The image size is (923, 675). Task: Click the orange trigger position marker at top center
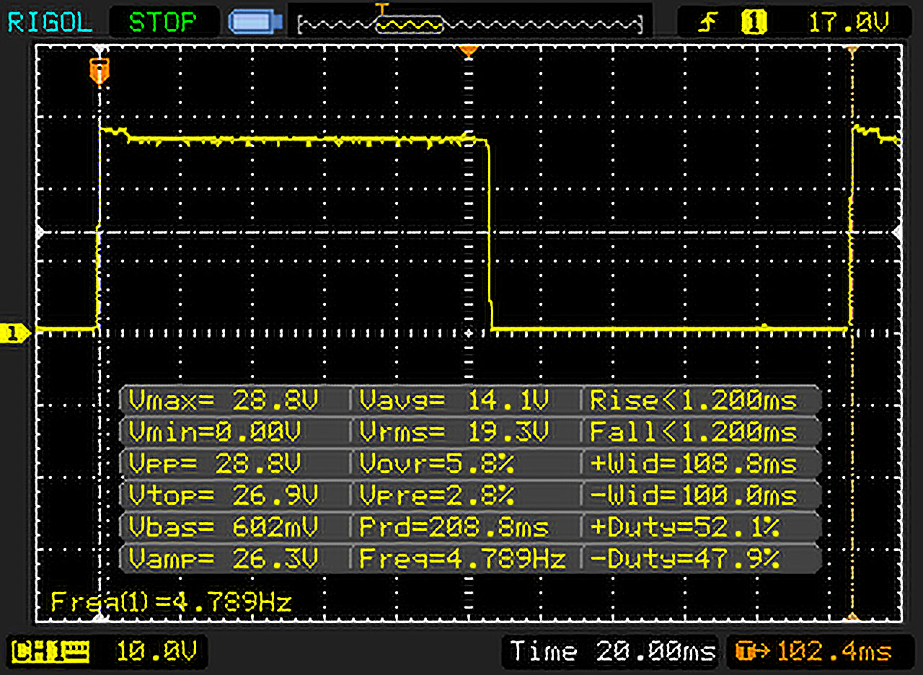point(469,51)
